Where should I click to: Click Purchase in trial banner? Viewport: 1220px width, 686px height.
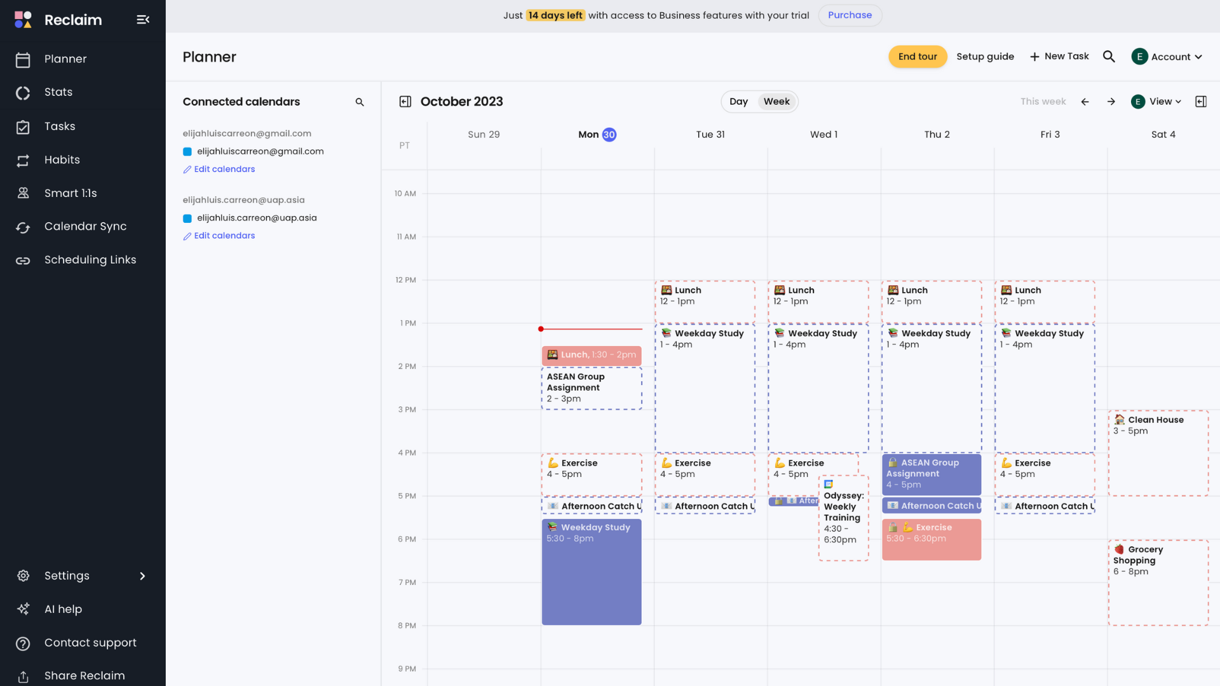tap(850, 15)
